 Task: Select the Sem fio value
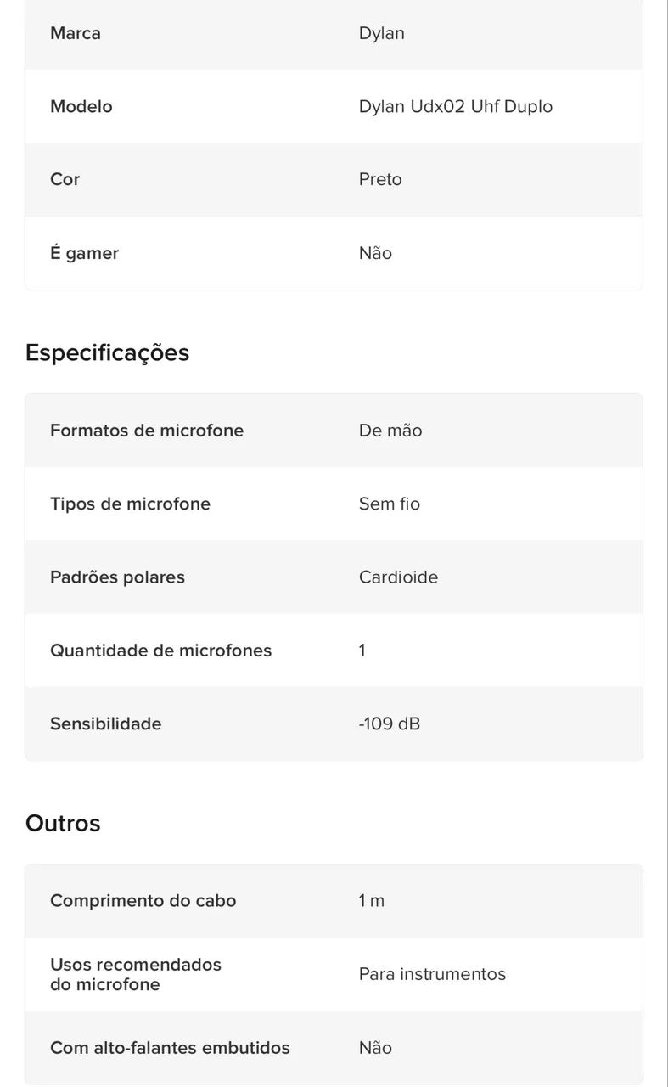pos(390,504)
